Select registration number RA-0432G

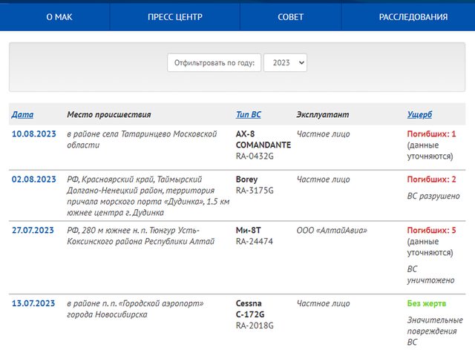(x=255, y=156)
